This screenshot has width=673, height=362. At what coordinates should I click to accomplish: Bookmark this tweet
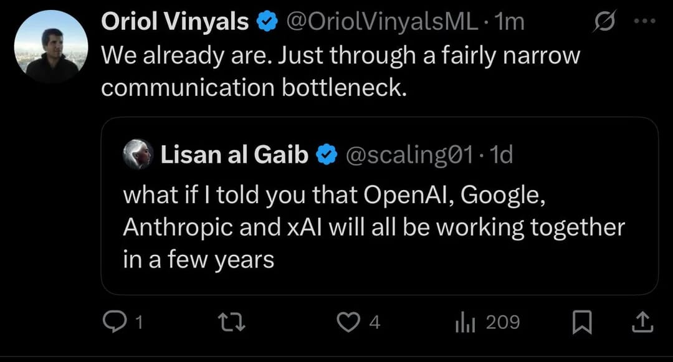pos(582,322)
